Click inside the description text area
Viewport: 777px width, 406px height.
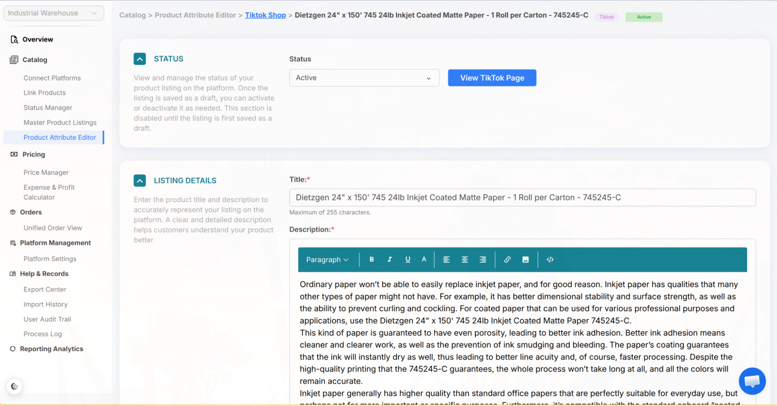[x=522, y=338]
